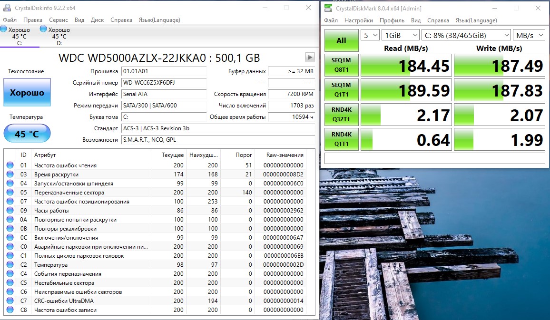This screenshot has height=320, width=550.
Task: Open Вид menu in CrystalDiskMark
Action: click(x=416, y=20)
